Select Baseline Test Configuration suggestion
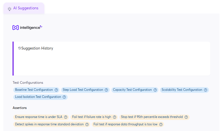This screenshot has height=131, width=224. click(34, 90)
